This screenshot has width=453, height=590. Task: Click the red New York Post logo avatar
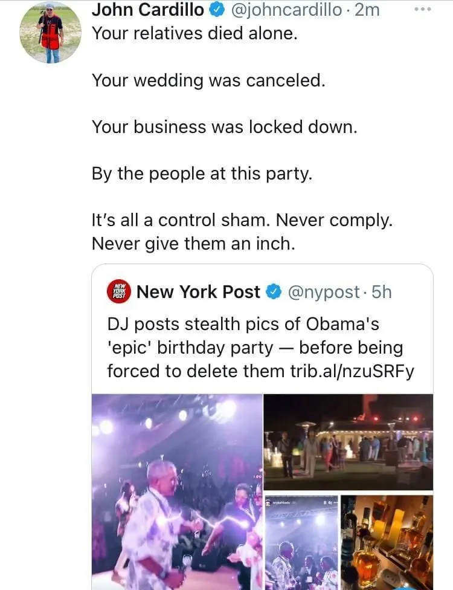tap(118, 292)
